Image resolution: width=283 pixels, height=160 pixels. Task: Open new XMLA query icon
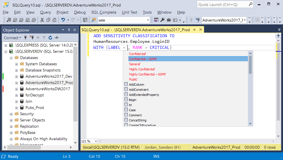pyautogui.click(x=27, y=20)
